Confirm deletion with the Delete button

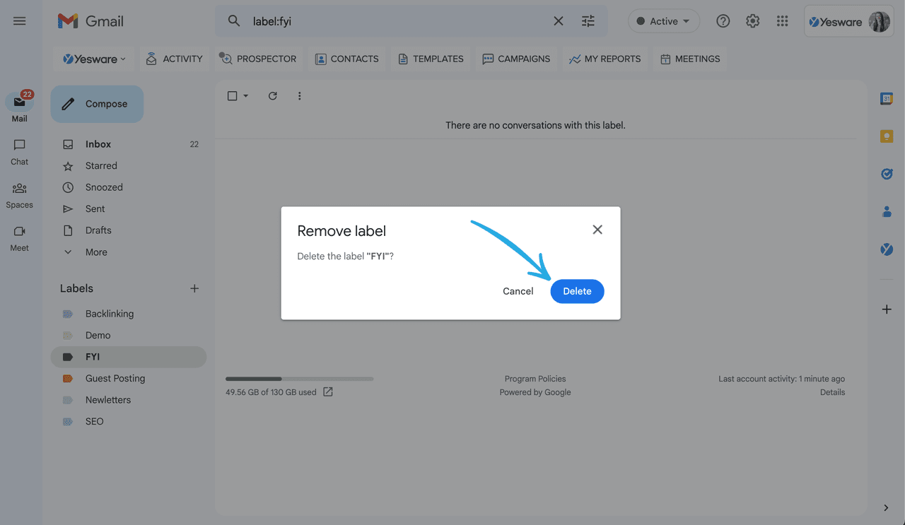577,290
